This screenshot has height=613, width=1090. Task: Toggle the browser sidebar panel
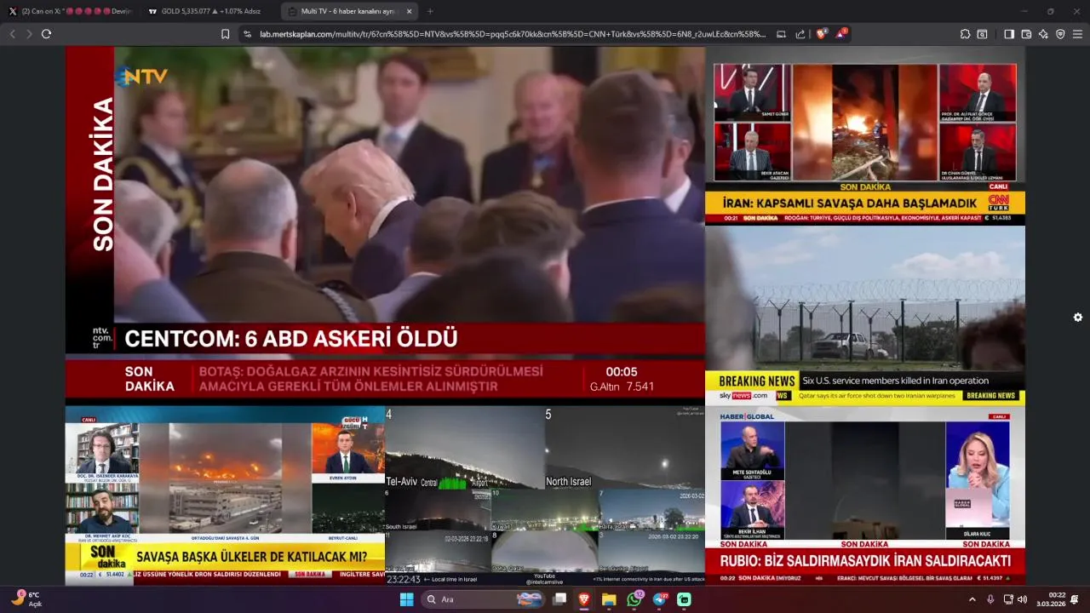tap(1009, 34)
